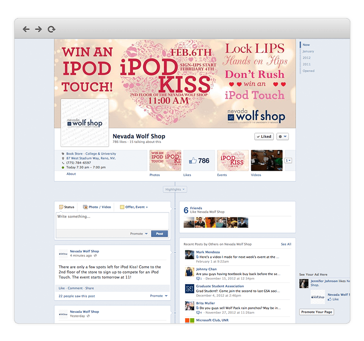The width and height of the screenshot is (364, 341).
Task: Click the 6 Friends heading
Action: coord(196,208)
